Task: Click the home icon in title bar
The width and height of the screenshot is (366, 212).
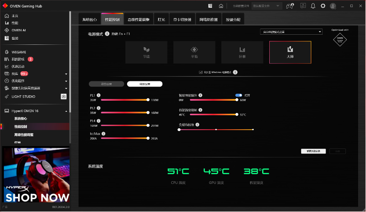Action: tap(221, 6)
